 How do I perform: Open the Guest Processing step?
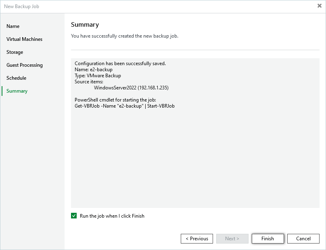(25, 65)
